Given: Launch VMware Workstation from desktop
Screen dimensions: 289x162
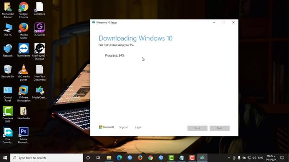Looking at the screenshot, I should [23, 94].
